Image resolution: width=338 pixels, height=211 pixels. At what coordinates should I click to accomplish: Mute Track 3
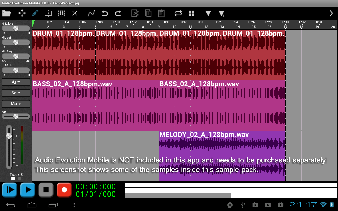pos(16,104)
